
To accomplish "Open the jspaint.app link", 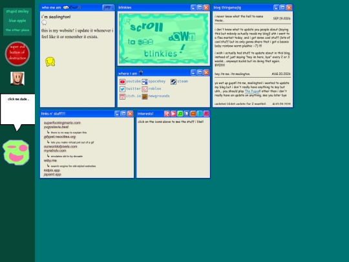I will point(52,175).
